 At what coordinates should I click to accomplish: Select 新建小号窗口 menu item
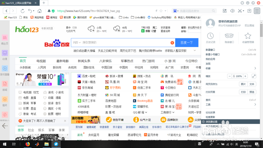point(213,54)
